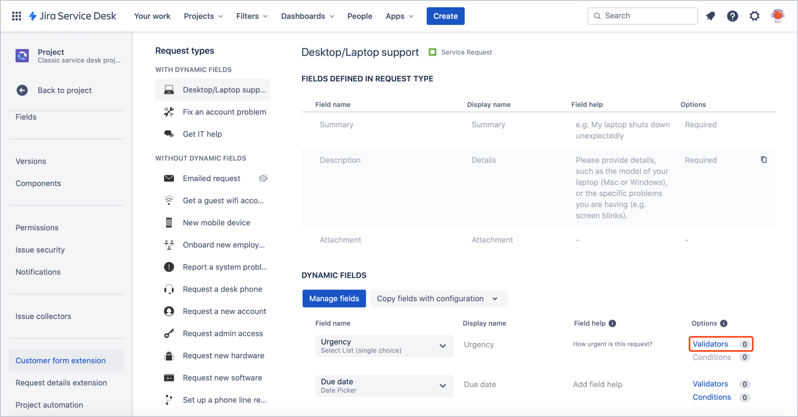Click the notifications flag icon in the header

(710, 16)
